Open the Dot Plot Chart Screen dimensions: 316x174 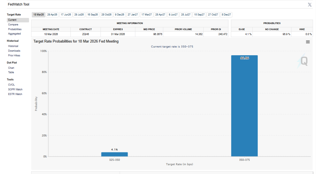pos(11,68)
